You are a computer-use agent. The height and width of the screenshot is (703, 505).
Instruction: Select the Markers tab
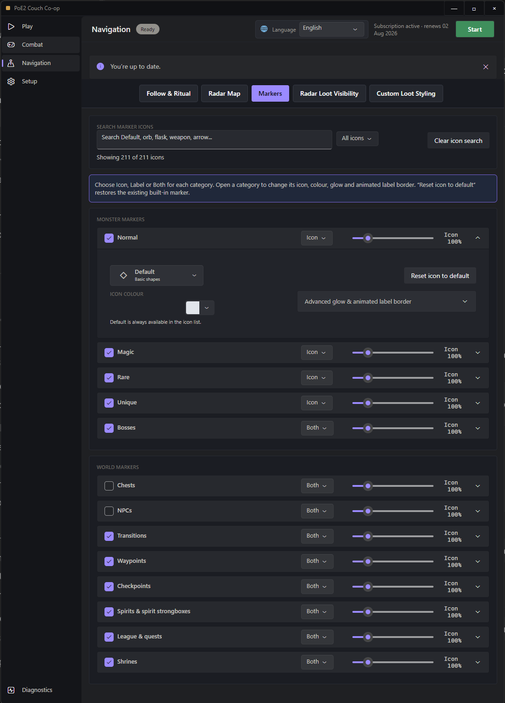(270, 93)
